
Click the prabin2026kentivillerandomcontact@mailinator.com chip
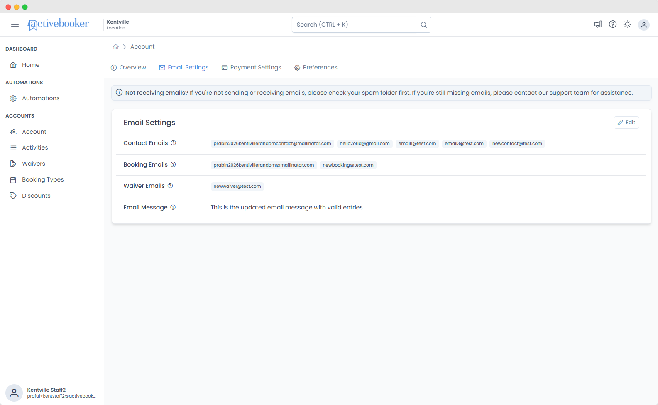click(272, 143)
